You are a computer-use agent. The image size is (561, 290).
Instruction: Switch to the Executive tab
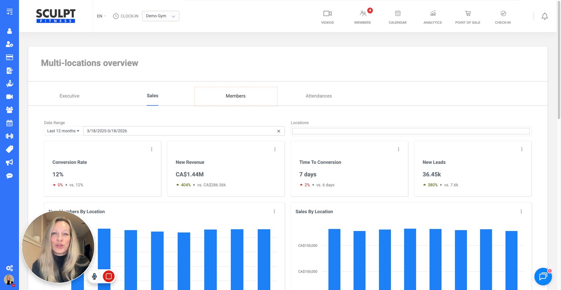[x=69, y=96]
